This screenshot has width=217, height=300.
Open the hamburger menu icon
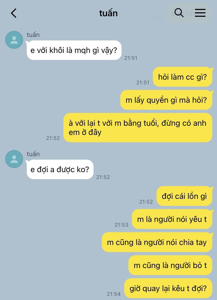pos(200,13)
